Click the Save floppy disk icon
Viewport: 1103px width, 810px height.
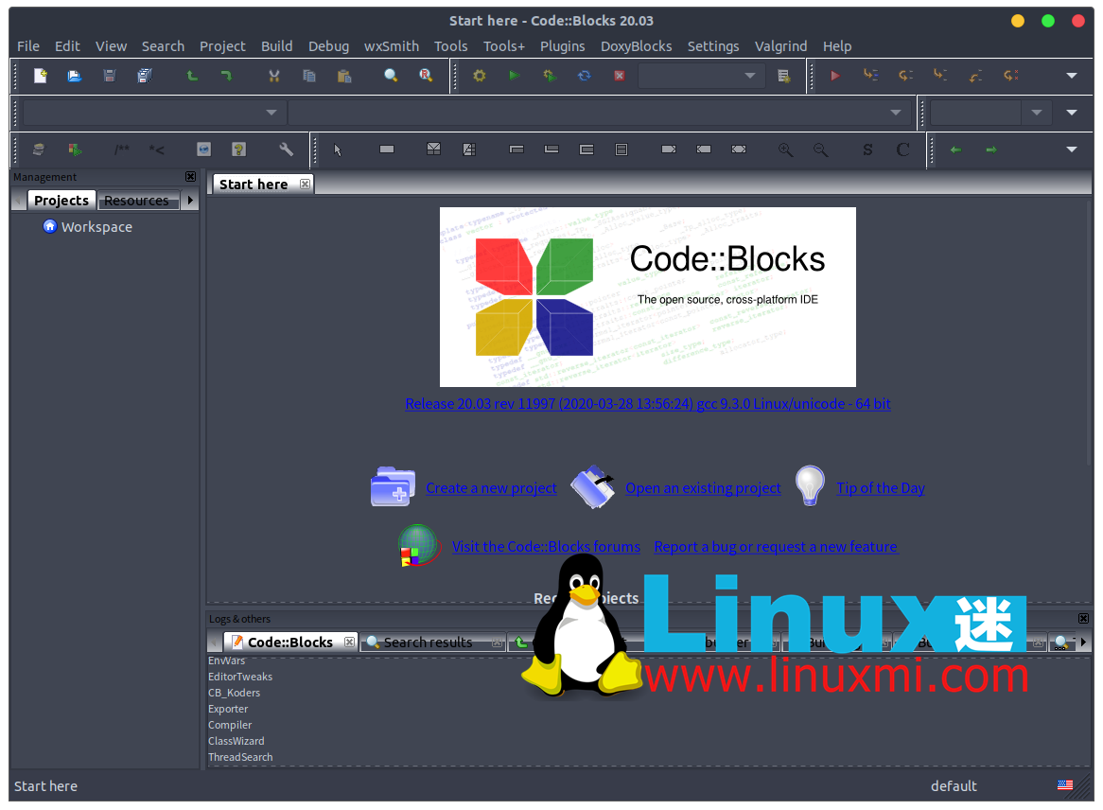109,76
